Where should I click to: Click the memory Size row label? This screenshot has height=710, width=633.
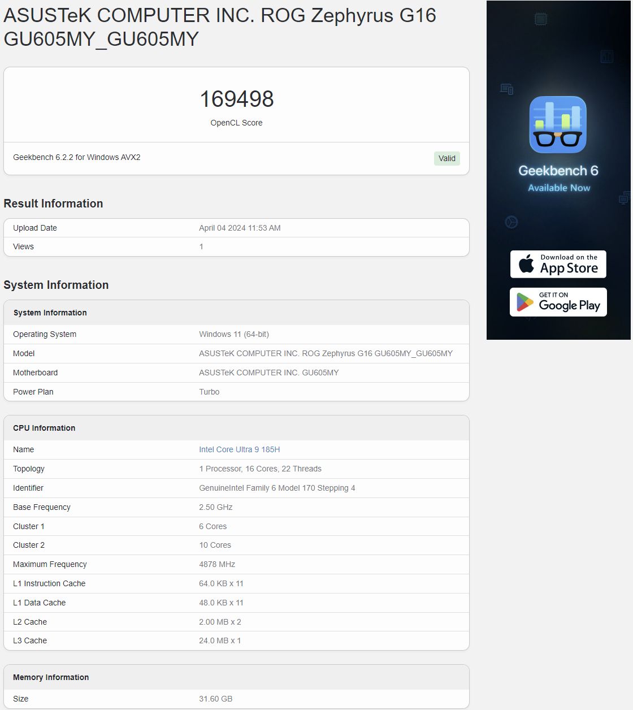(x=21, y=699)
